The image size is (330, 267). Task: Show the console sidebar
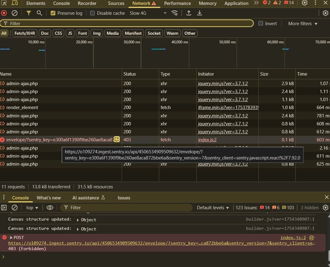4,208
